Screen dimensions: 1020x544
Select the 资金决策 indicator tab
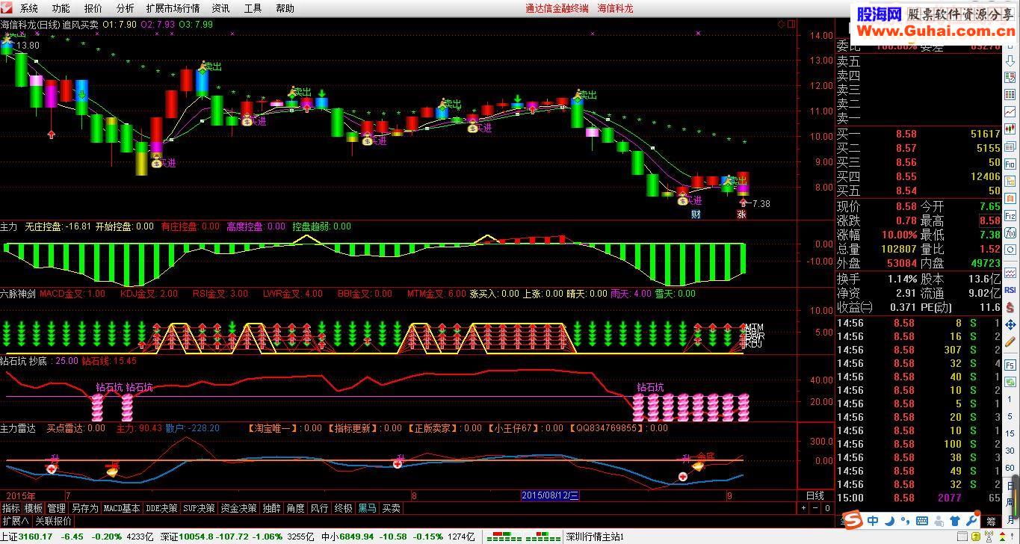pyautogui.click(x=238, y=508)
